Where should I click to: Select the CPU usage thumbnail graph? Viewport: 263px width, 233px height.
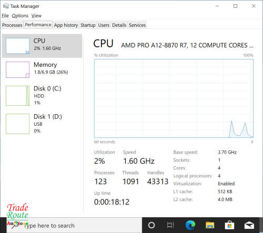click(x=17, y=46)
